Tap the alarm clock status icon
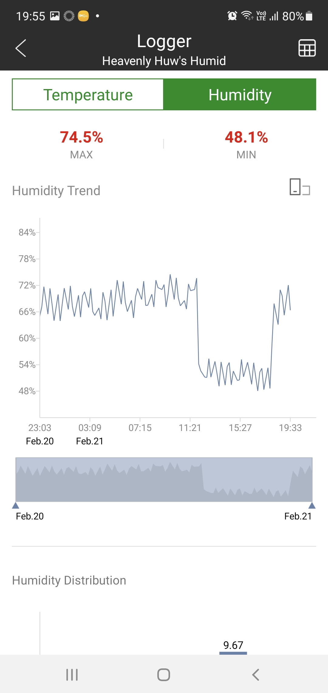 pyautogui.click(x=232, y=16)
